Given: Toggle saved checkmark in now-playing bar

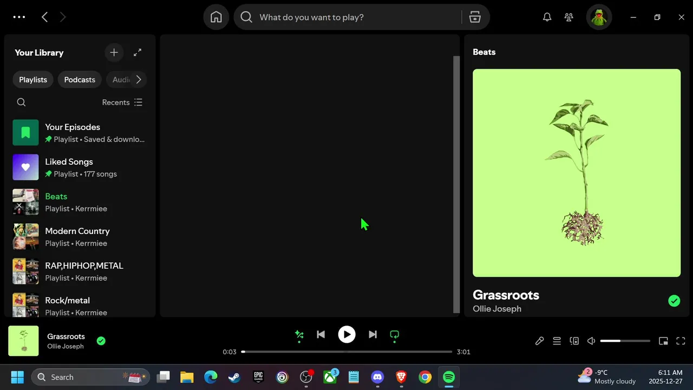Looking at the screenshot, I should tap(101, 341).
